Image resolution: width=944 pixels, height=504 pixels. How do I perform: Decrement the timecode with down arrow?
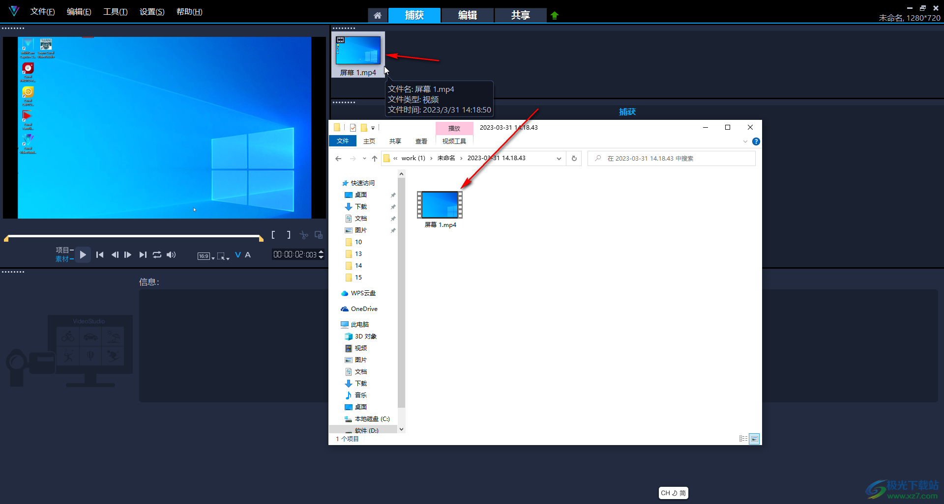click(321, 257)
